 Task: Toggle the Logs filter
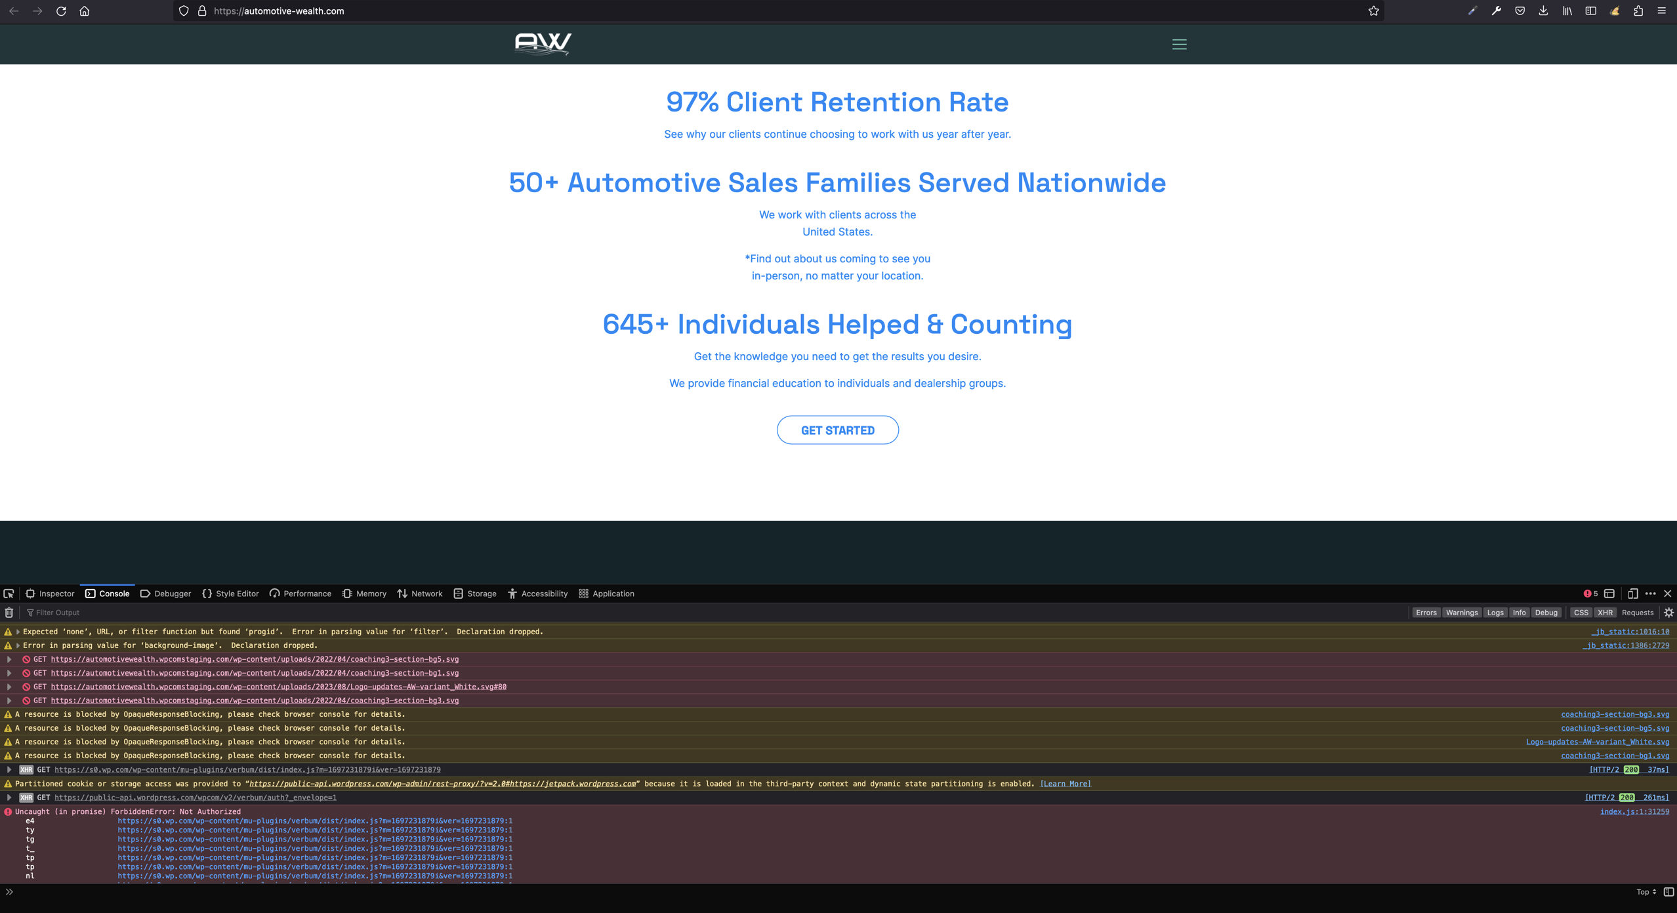[x=1495, y=613]
